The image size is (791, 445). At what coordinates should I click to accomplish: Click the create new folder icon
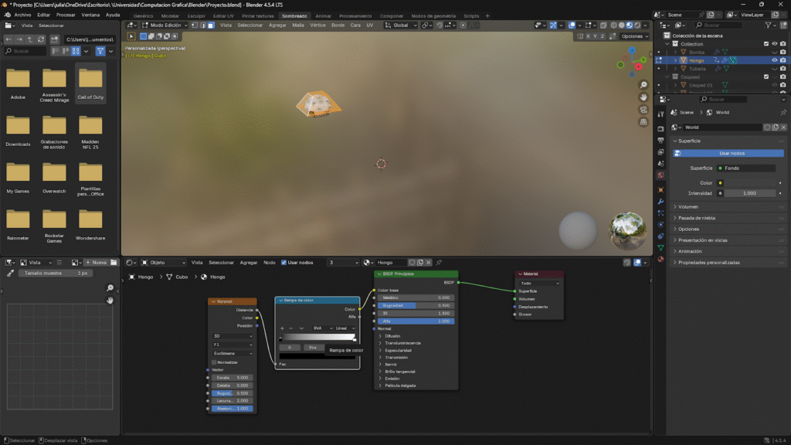(53, 39)
